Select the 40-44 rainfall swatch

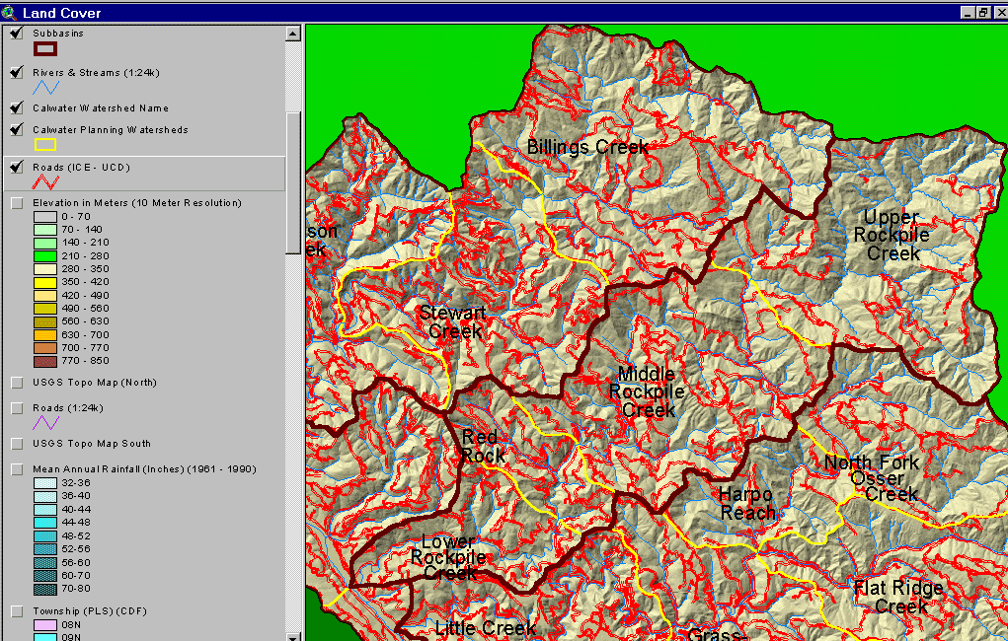[45, 510]
